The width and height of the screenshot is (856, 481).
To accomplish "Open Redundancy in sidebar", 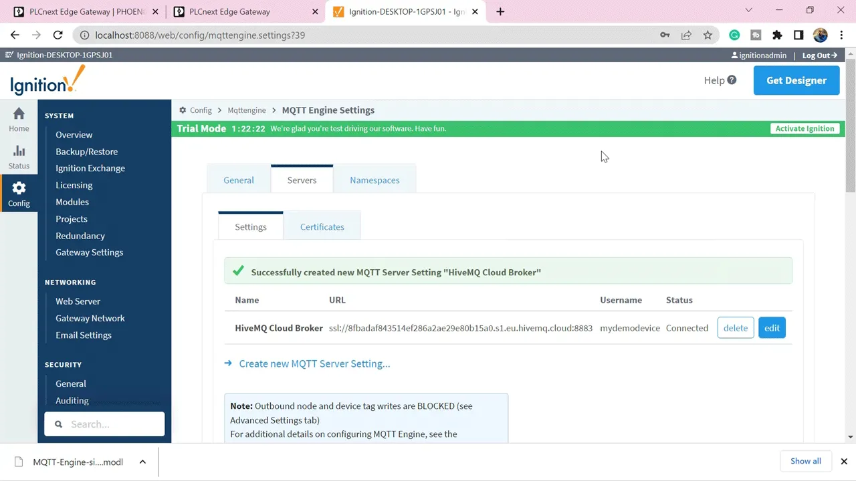I will pos(80,235).
